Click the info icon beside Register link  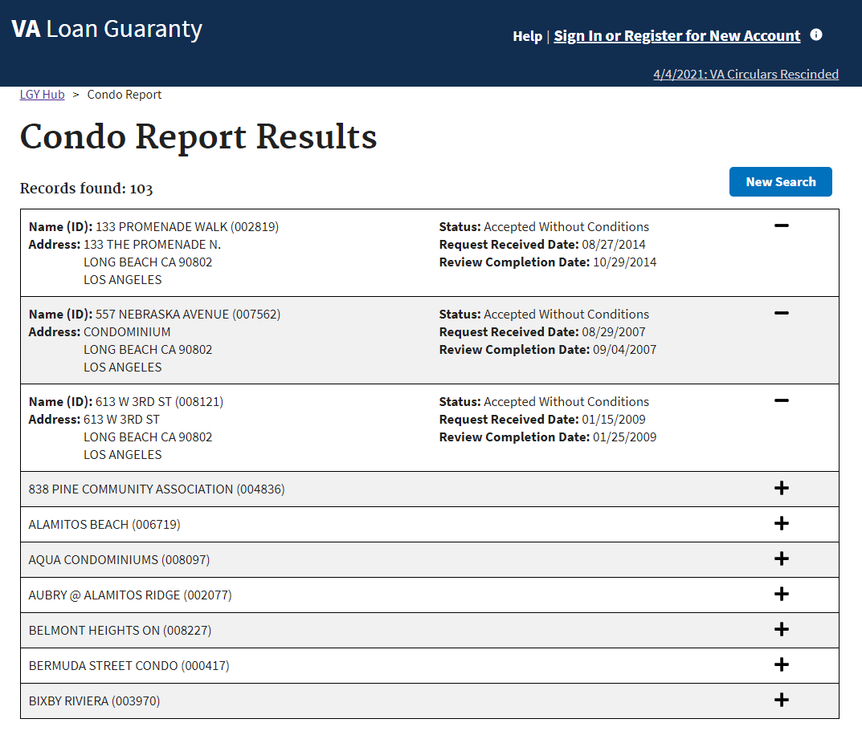[x=816, y=35]
